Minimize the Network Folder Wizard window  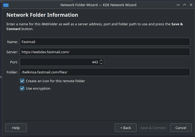pyautogui.click(x=178, y=5)
